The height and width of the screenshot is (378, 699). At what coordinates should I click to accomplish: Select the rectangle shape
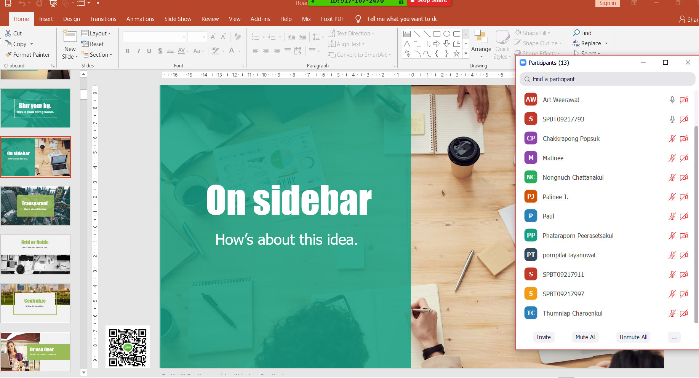(437, 34)
